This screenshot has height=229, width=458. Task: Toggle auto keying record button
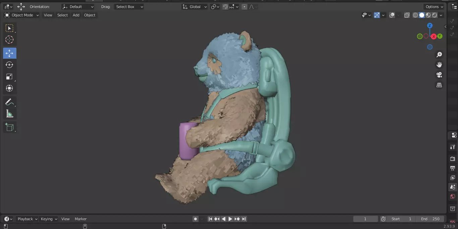195,219
